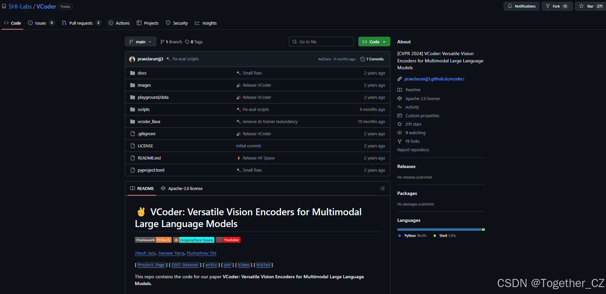Open the docs folder icon
606x294 pixels.
[x=133, y=73]
